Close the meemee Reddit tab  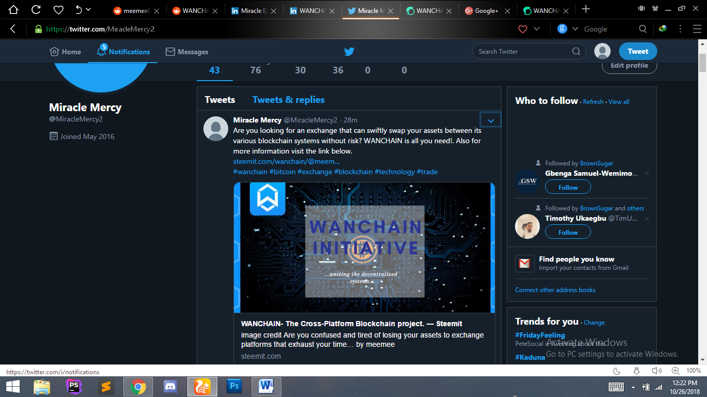pos(156,10)
